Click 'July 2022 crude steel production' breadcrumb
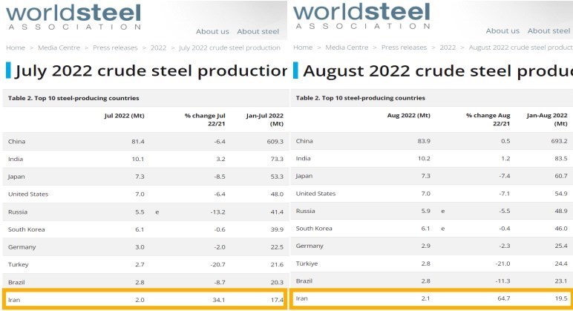Screen dimensions: 573x311 [x=230, y=48]
